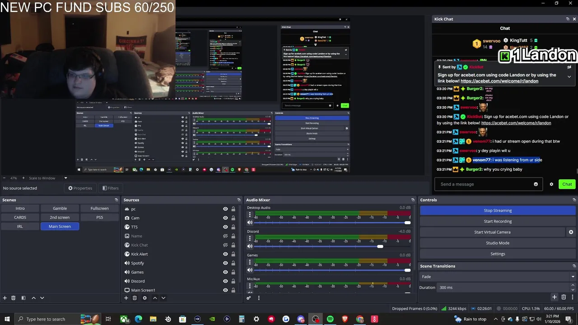This screenshot has height=325, width=578.
Task: Move source down with arrow icon
Action: coord(163,298)
